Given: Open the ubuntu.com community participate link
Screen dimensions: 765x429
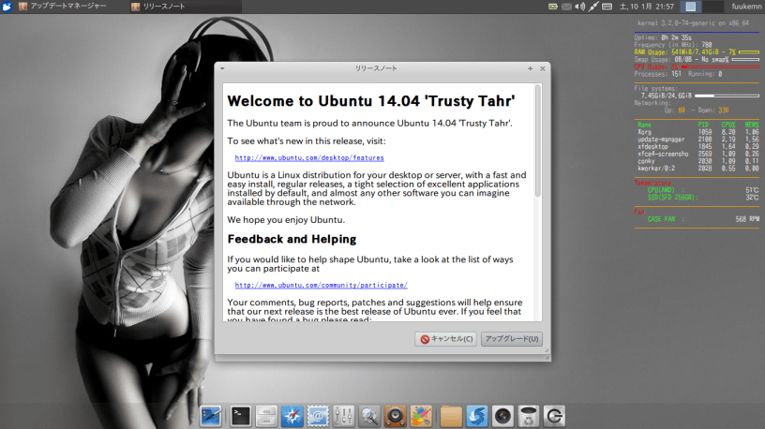Looking at the screenshot, I should click(x=321, y=285).
